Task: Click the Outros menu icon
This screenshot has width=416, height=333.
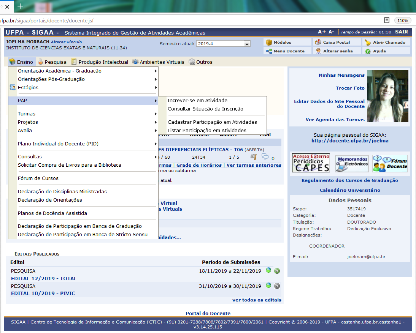Action: click(x=192, y=62)
